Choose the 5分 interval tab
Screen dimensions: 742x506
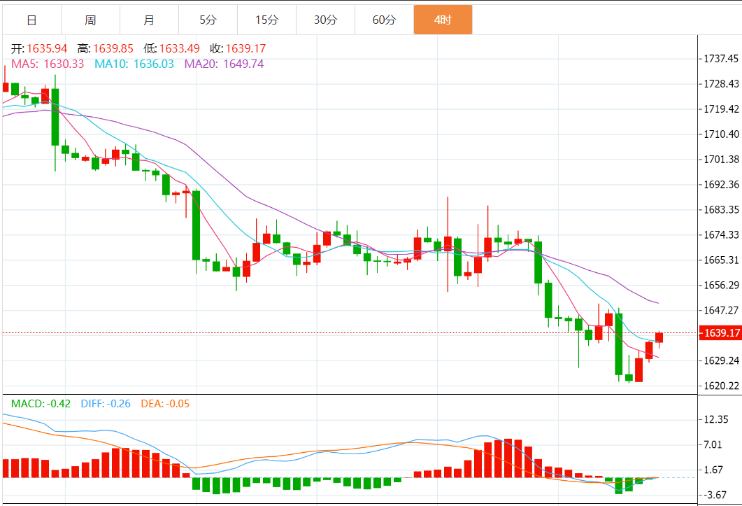208,20
